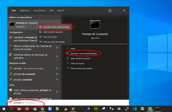Viewport: 172px width, 112px height.
Task: Open the terminal icon on the taskbar
Action: (x=158, y=109)
